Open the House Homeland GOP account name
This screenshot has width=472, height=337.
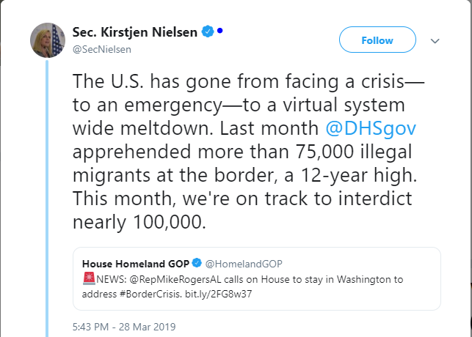[x=136, y=264]
